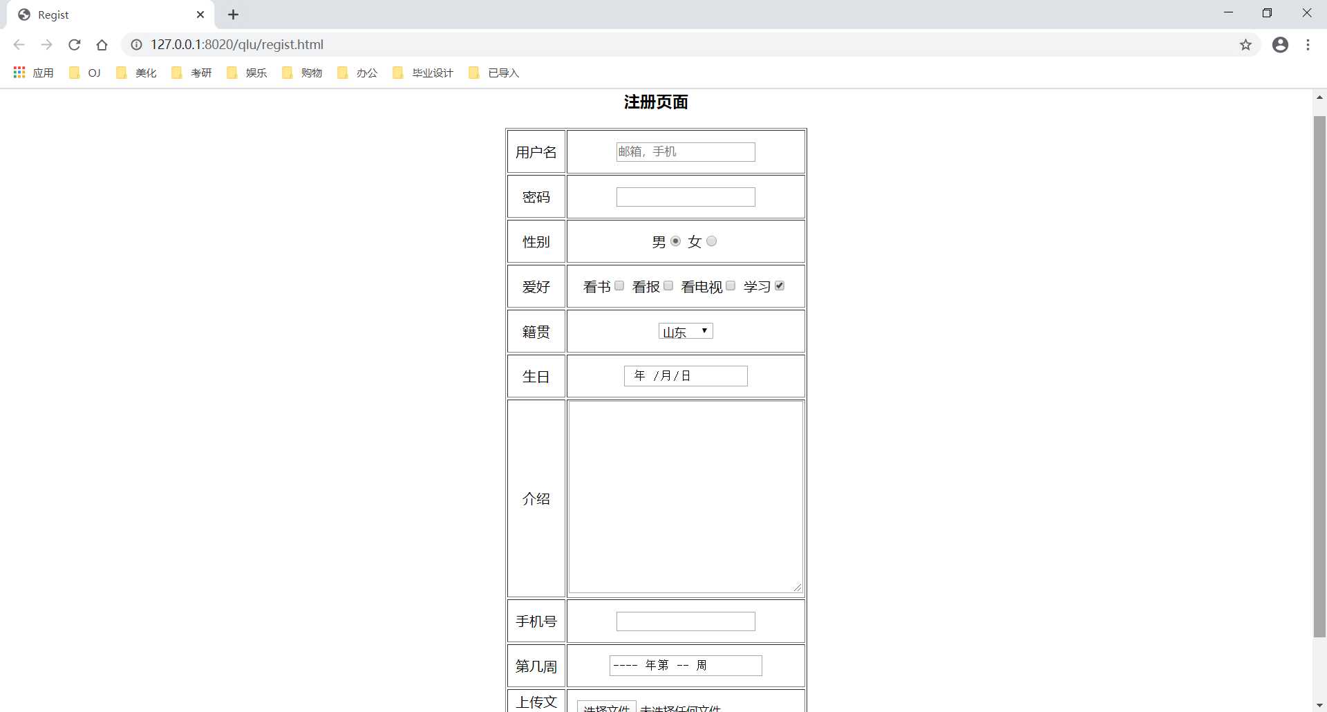Open a new tab with plus icon
Viewport: 1327px width, 712px height.
(234, 15)
